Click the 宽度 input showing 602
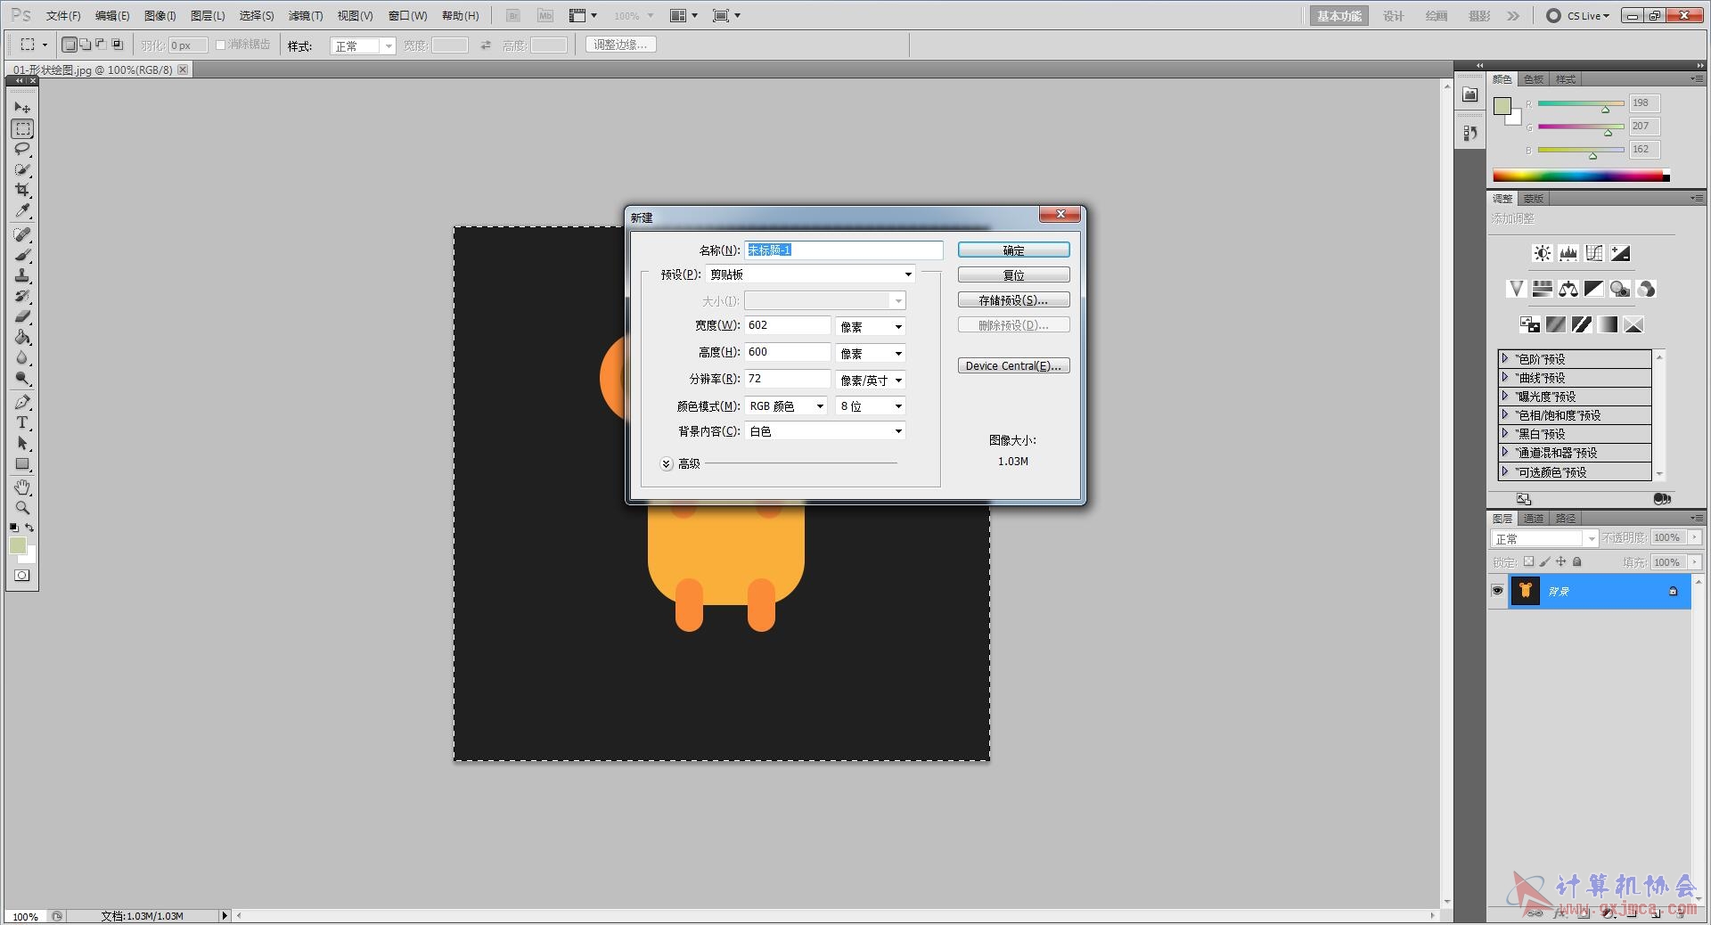 788,325
